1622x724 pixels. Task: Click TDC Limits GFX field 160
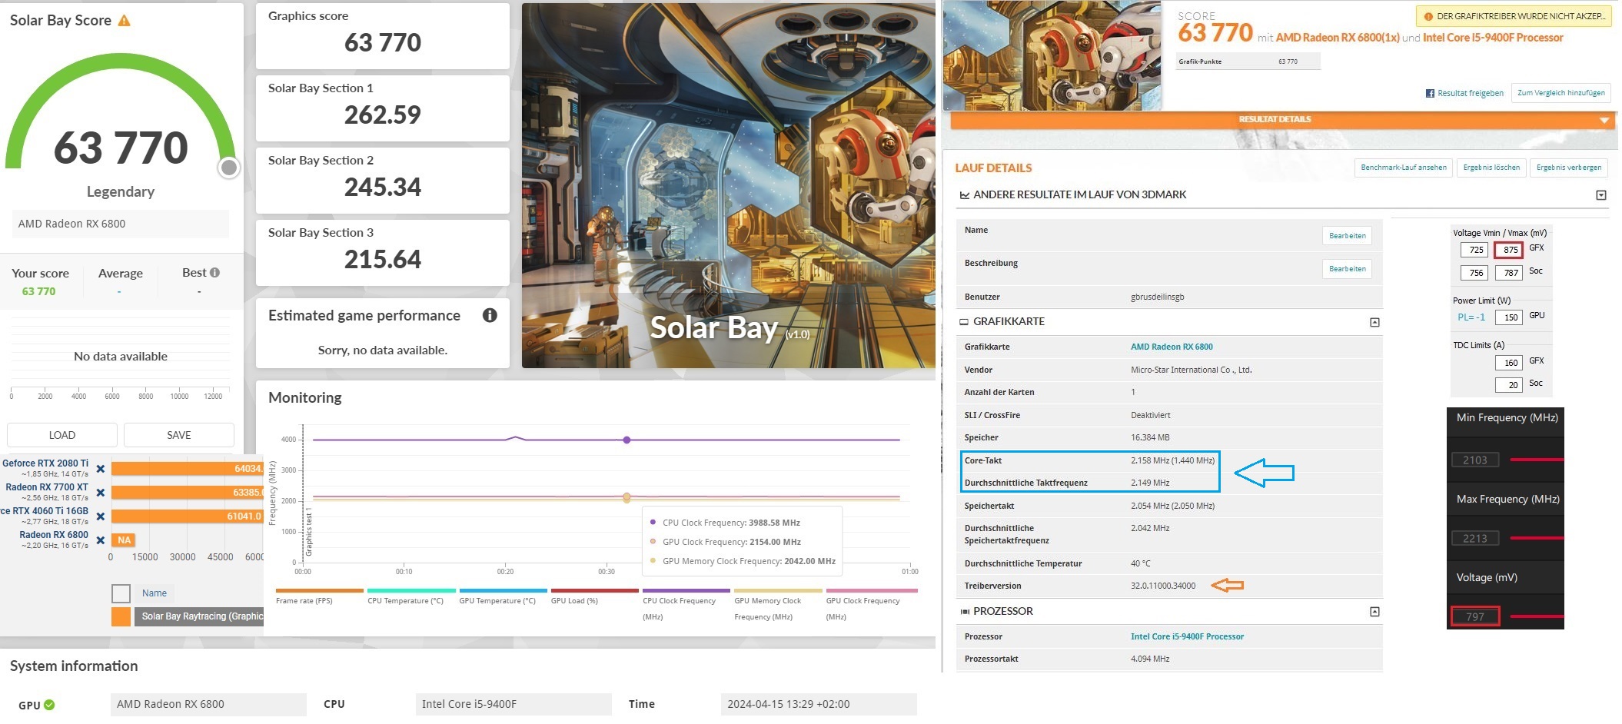pyautogui.click(x=1509, y=363)
